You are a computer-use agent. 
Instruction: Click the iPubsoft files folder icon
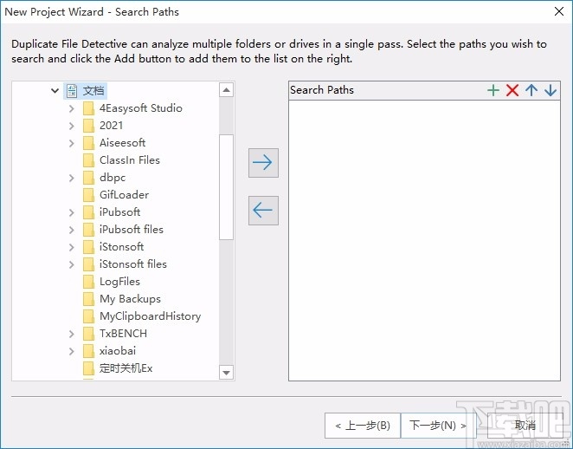tap(88, 230)
